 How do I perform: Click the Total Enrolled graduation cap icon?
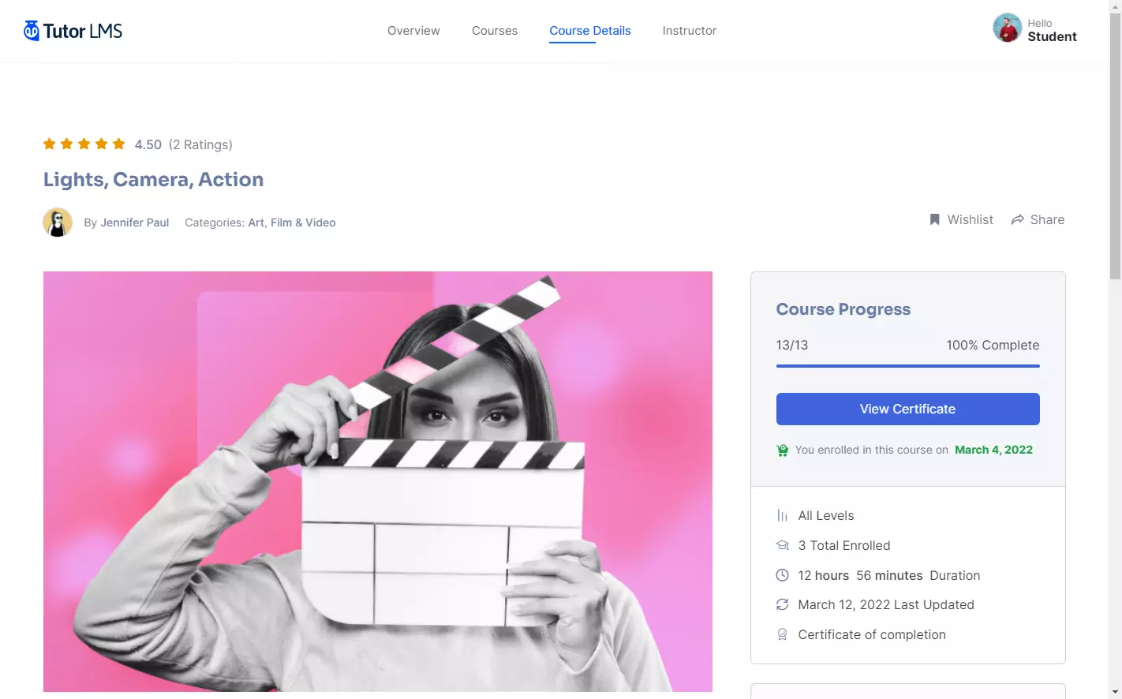[x=782, y=545]
